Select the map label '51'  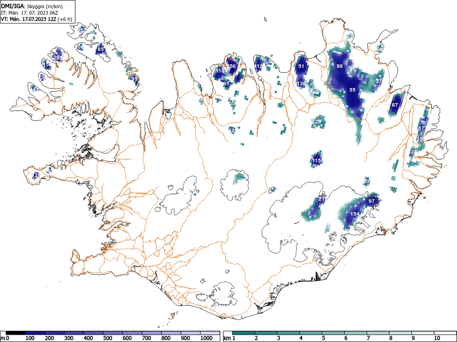pyautogui.click(x=301, y=66)
